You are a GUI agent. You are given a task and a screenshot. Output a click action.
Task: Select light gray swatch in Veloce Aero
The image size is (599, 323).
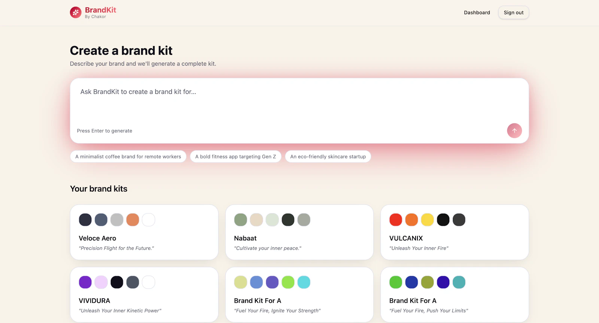click(117, 220)
